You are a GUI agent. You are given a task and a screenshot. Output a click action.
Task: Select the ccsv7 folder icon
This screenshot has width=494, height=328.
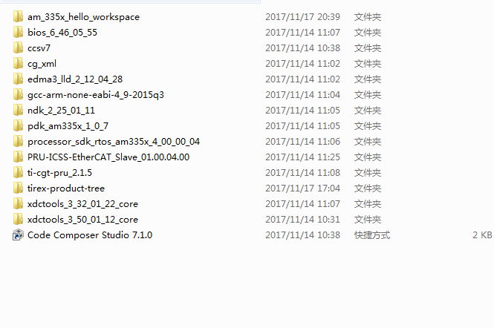coord(18,47)
